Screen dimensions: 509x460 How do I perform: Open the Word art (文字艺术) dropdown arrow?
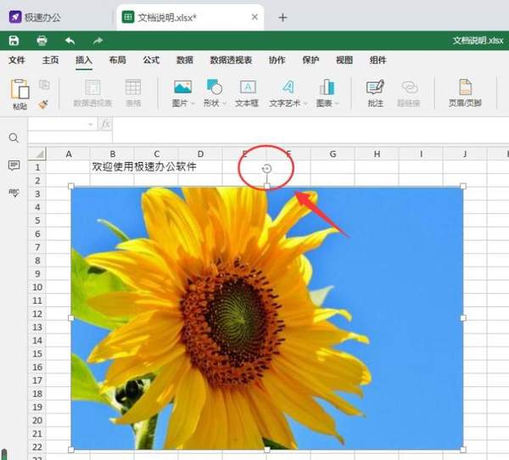305,104
